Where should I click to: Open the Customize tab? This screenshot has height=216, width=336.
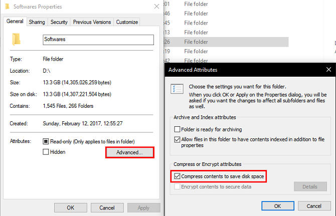[x=126, y=22]
